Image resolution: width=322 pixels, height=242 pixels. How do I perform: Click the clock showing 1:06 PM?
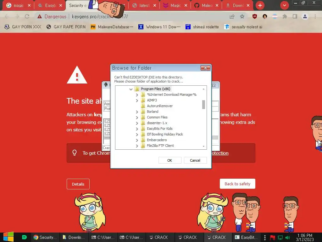305,237
